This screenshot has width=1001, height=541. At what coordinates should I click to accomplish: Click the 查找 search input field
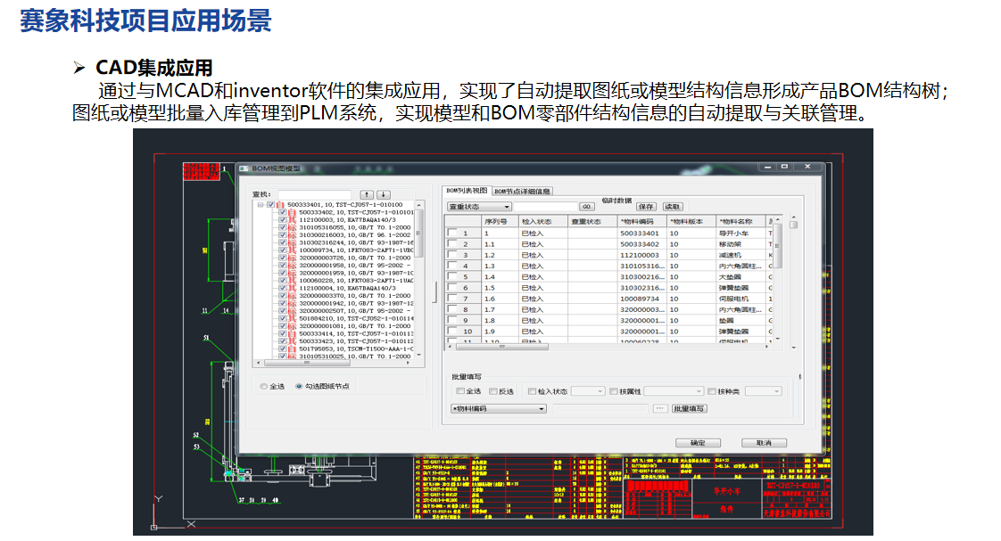coord(313,193)
